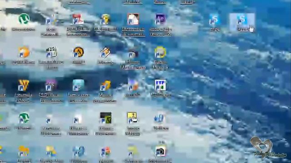The height and width of the screenshot is (163, 291).
Task: Open the orange shortcut in bottom row
Action: pos(24,151)
